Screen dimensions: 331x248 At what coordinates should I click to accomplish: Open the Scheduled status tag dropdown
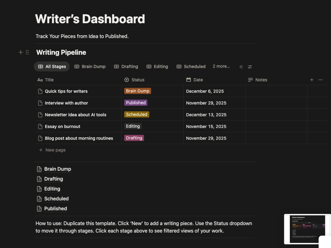137,114
